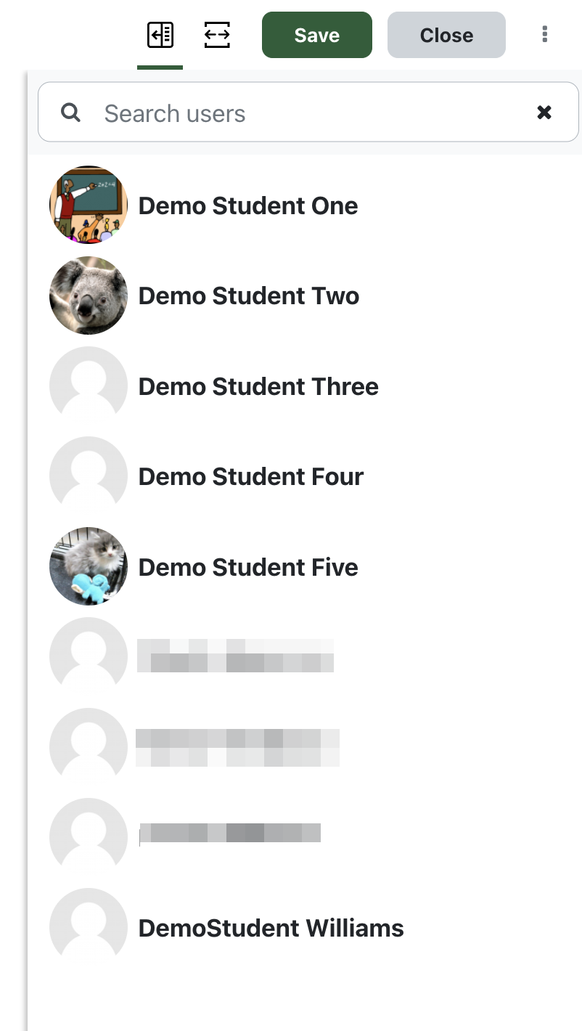Select Demo Student One's classroom avatar
Image resolution: width=582 pixels, height=1031 pixels.
point(89,205)
